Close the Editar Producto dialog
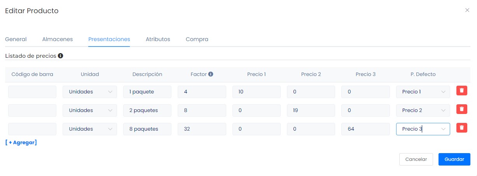 [467, 10]
